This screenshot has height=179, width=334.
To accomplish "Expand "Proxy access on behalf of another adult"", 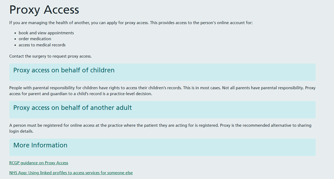I will click(x=72, y=108).
